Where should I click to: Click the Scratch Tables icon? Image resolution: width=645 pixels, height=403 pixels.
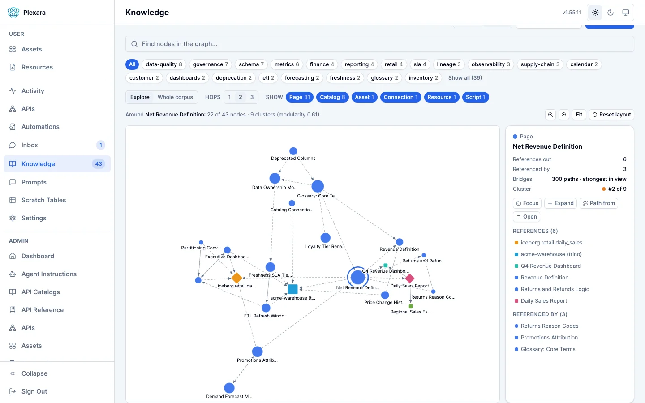(x=13, y=200)
